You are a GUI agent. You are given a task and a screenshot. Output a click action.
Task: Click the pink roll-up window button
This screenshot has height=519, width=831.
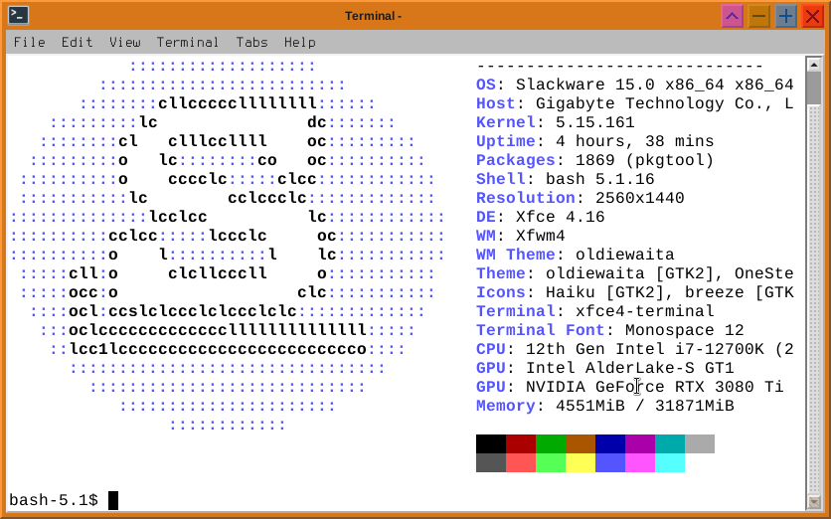tap(732, 16)
